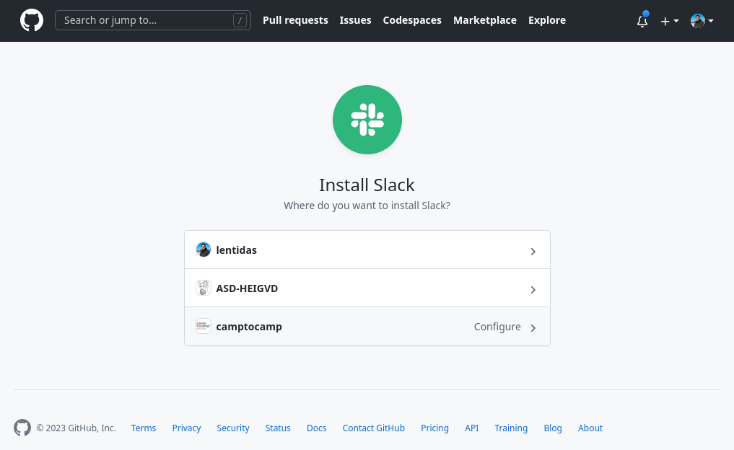The height and width of the screenshot is (450, 734).
Task: Focus the Search or jump to field
Action: point(152,20)
